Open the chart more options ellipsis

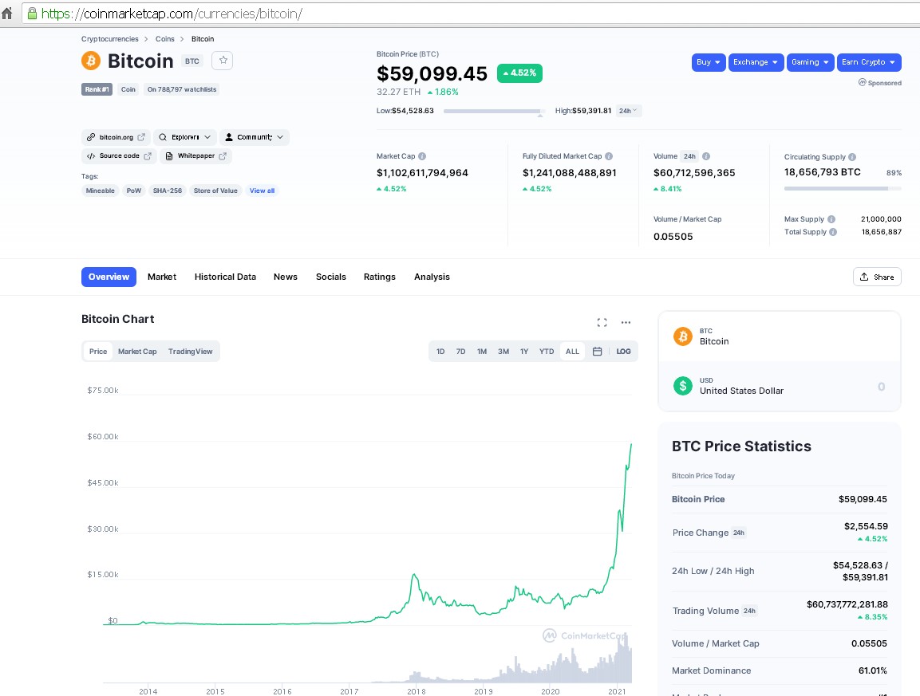tap(626, 323)
